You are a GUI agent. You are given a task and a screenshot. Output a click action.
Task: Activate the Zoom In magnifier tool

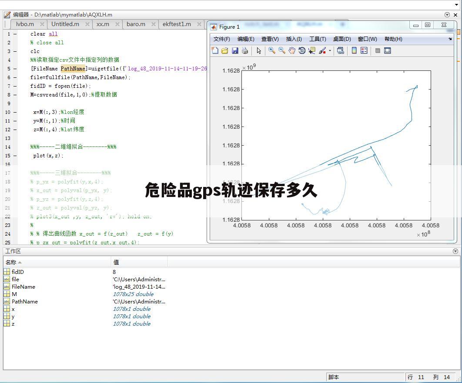271,50
